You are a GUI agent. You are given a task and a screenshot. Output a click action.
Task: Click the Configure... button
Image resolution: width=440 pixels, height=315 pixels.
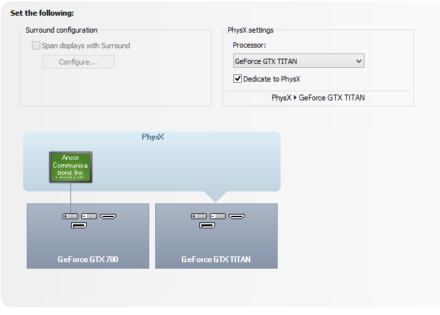pyautogui.click(x=78, y=62)
